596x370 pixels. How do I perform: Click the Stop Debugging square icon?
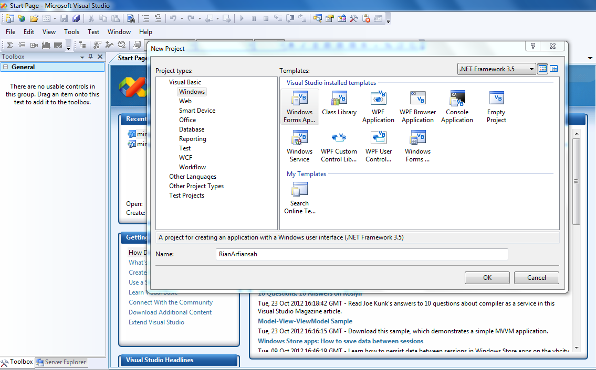pos(266,18)
